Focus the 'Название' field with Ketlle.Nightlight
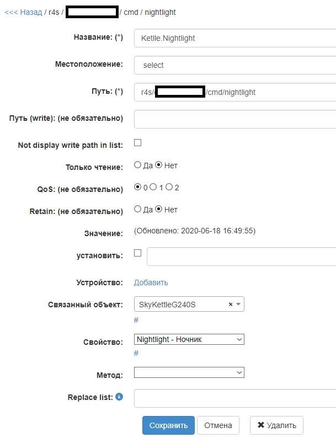This screenshot has height=443, width=336. click(x=235, y=38)
